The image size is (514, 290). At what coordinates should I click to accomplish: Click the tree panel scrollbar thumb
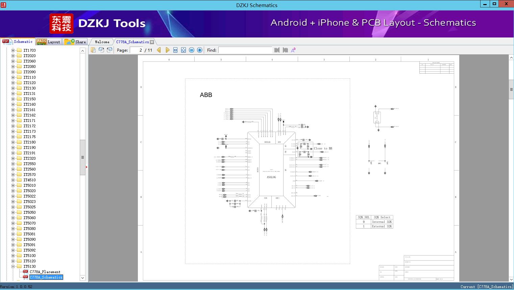pos(82,157)
